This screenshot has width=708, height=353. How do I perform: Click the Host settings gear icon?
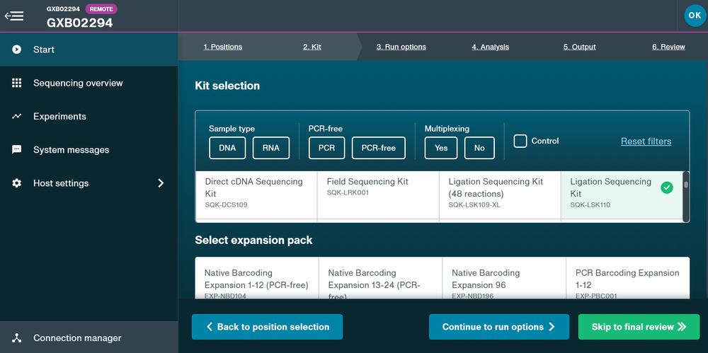point(17,183)
